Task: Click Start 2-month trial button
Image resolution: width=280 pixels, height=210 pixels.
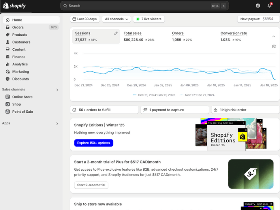Action: (91, 185)
